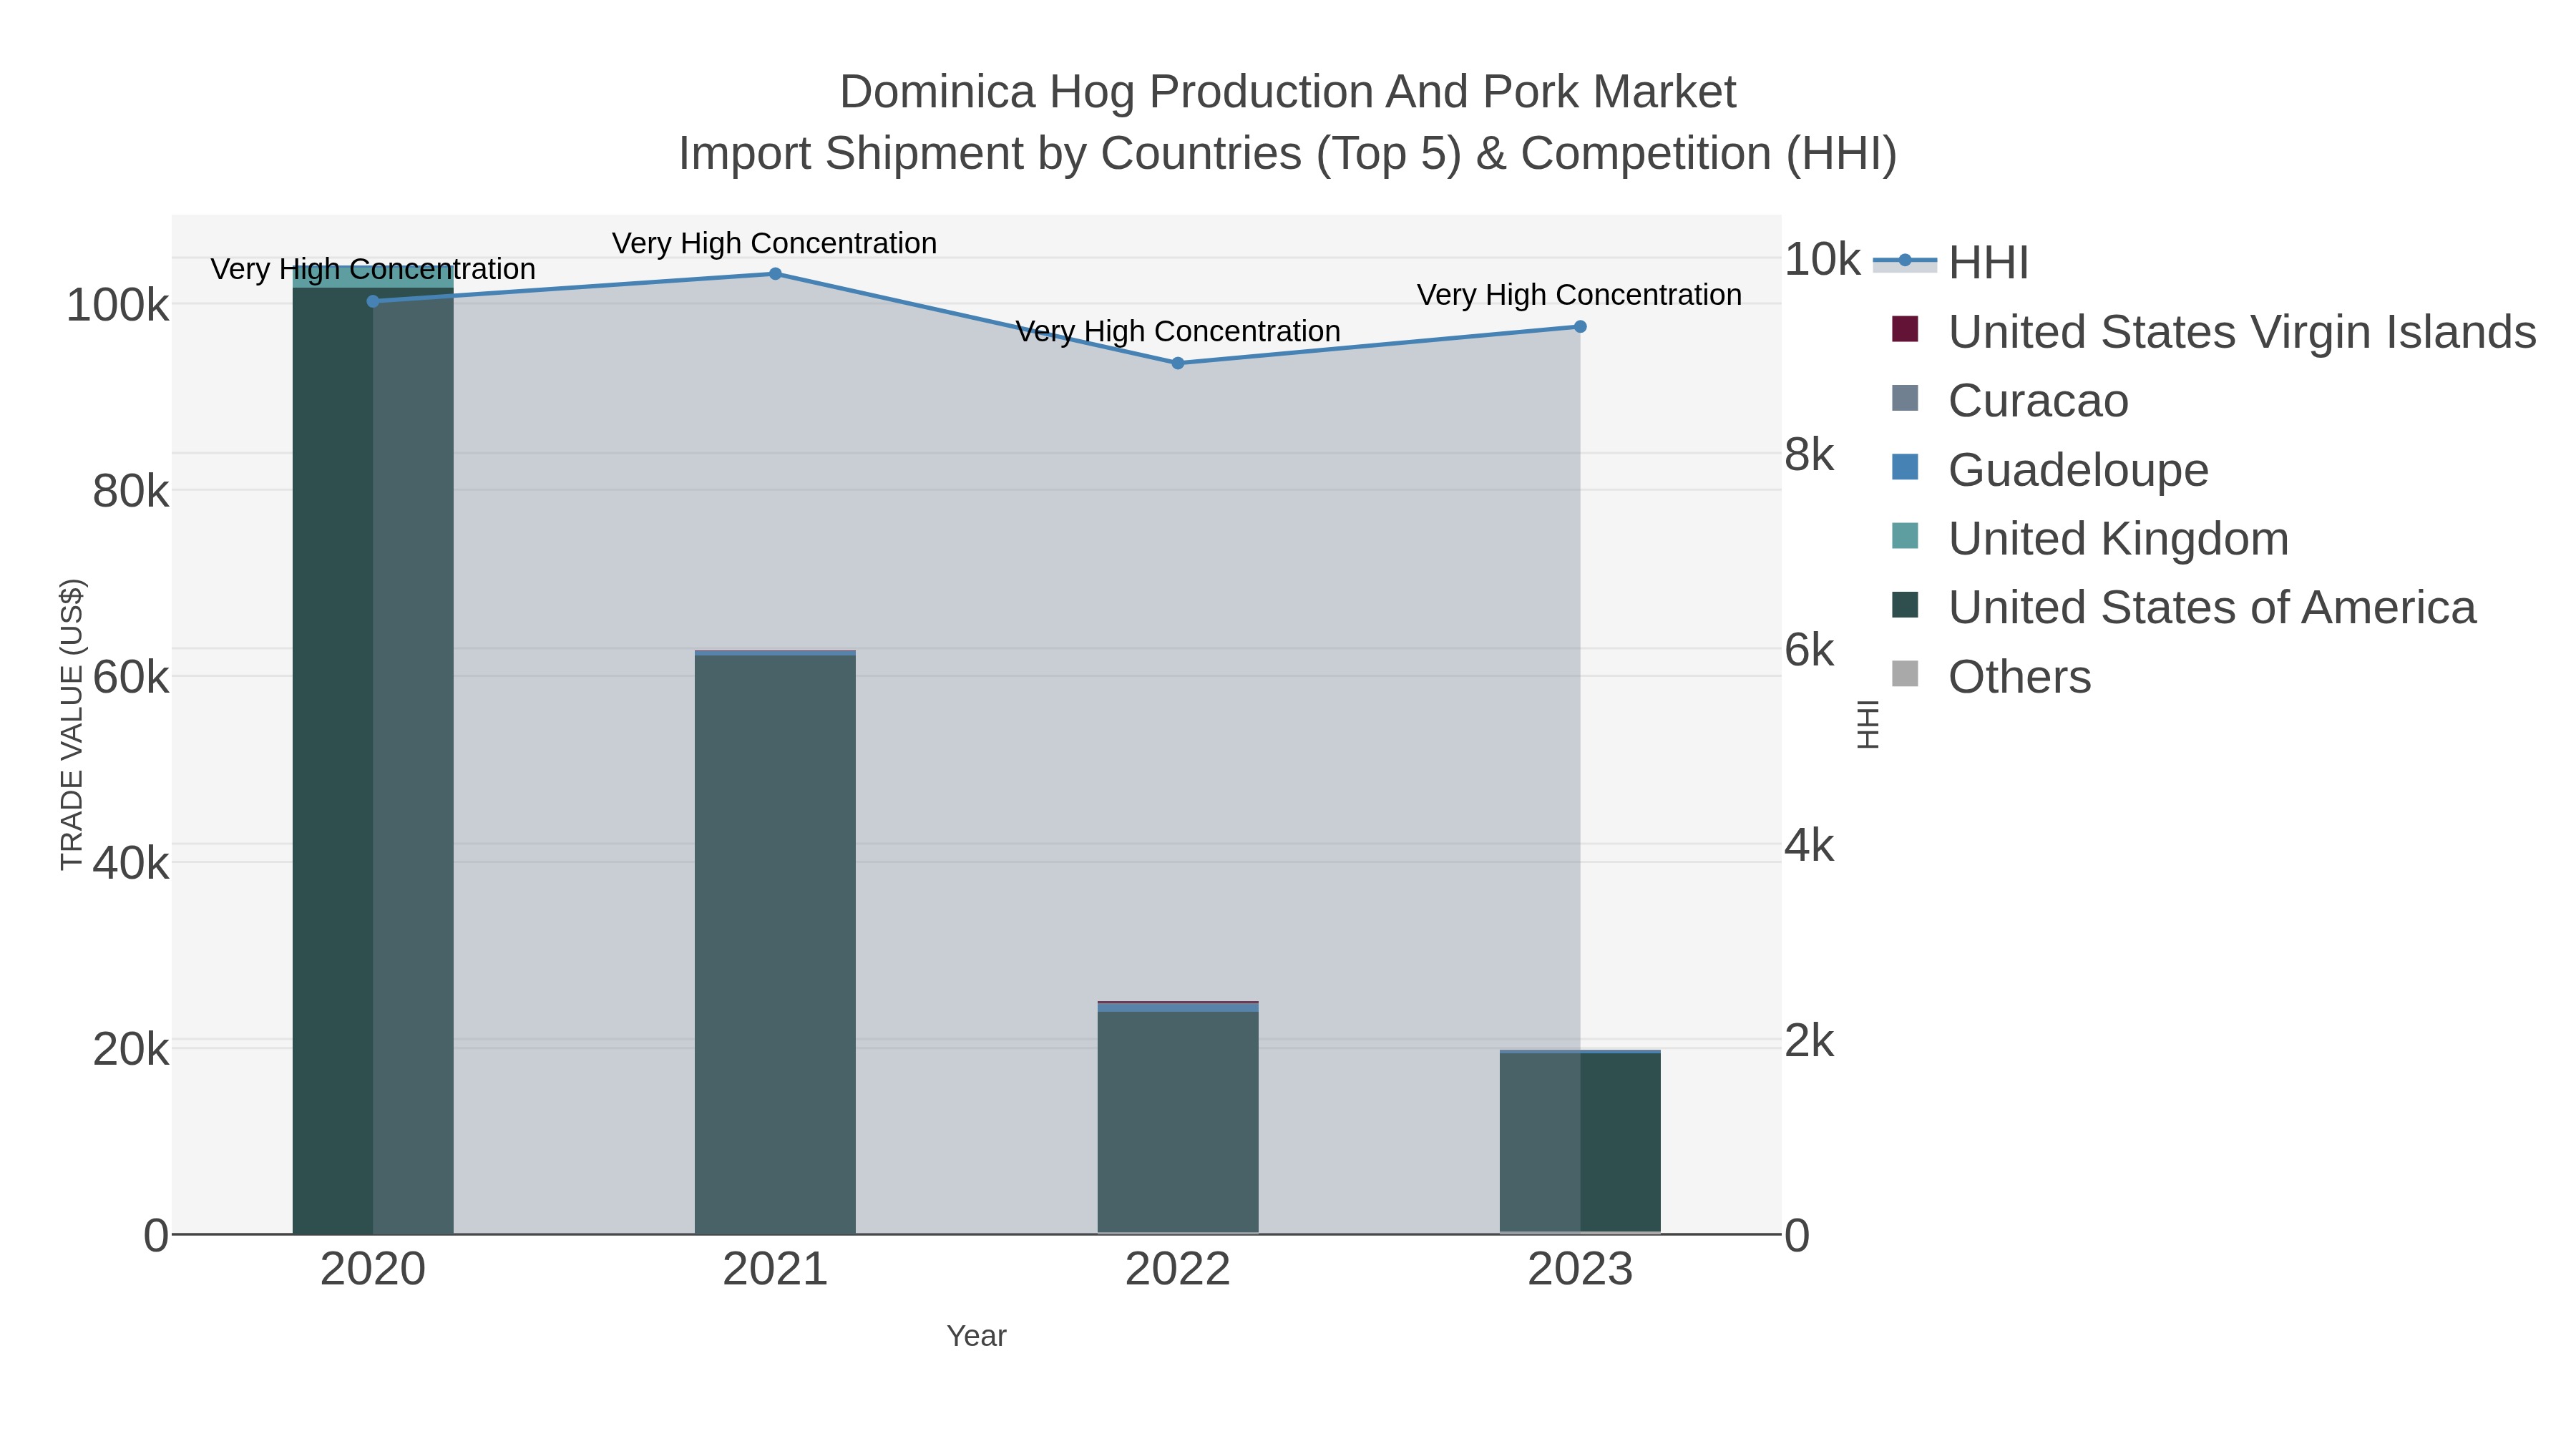The width and height of the screenshot is (2576, 1449).
Task: Click the 2020 HHI data point
Action: 373,301
